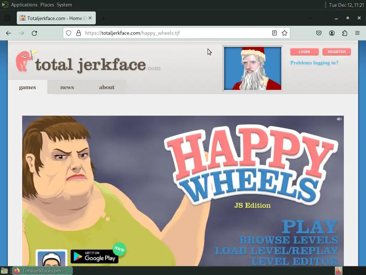
Task: Click the padlock site security icon
Action: pyautogui.click(x=79, y=33)
